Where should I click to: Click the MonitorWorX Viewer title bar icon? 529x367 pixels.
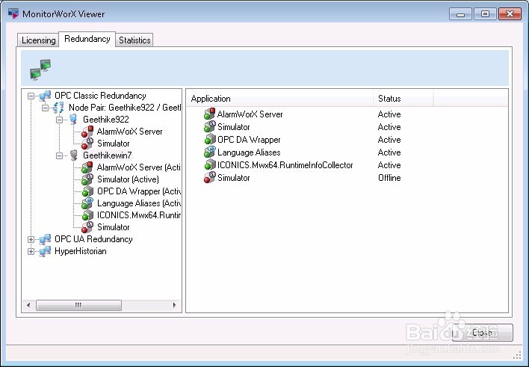13,13
